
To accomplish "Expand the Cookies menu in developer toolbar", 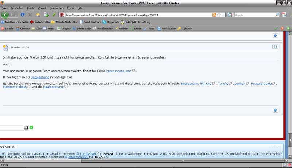I will [x=23, y=28].
